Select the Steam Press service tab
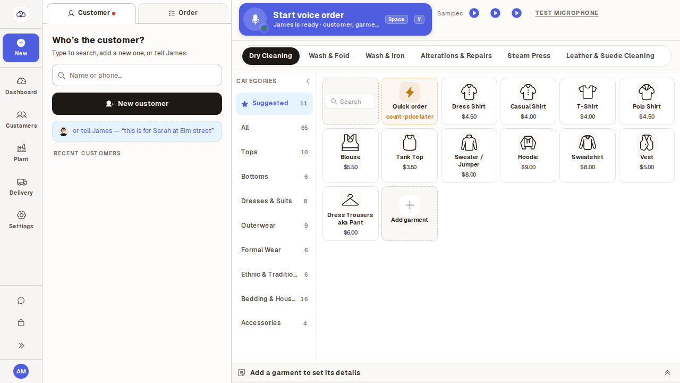This screenshot has height=383, width=680. click(x=529, y=56)
